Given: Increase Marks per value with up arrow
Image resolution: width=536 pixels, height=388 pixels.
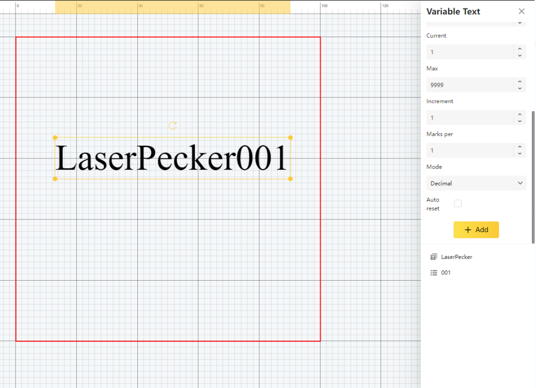Looking at the screenshot, I should coord(519,147).
